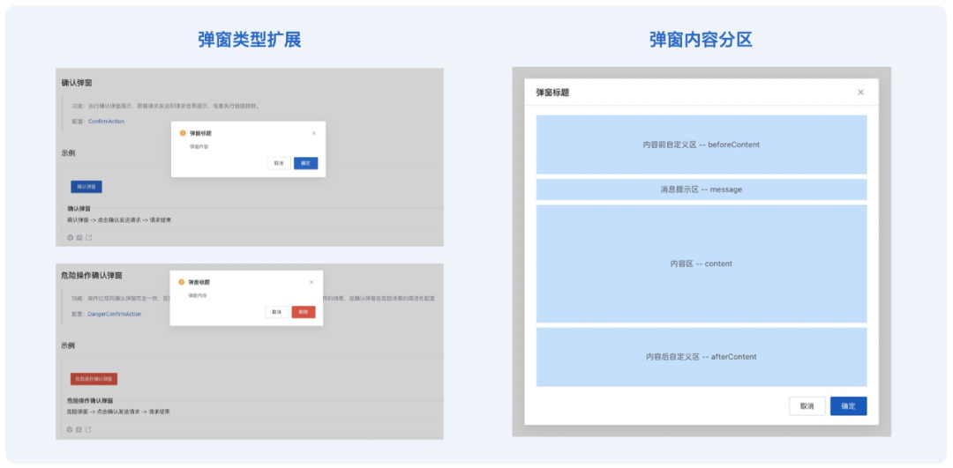Open external-link icon under 危险操作确认弹窗 example
Screen dimensions: 953x468
(89, 430)
